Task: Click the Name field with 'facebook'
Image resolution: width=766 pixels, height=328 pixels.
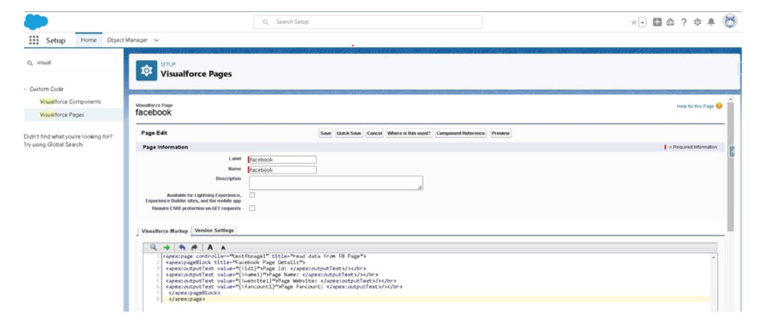Action: click(282, 170)
